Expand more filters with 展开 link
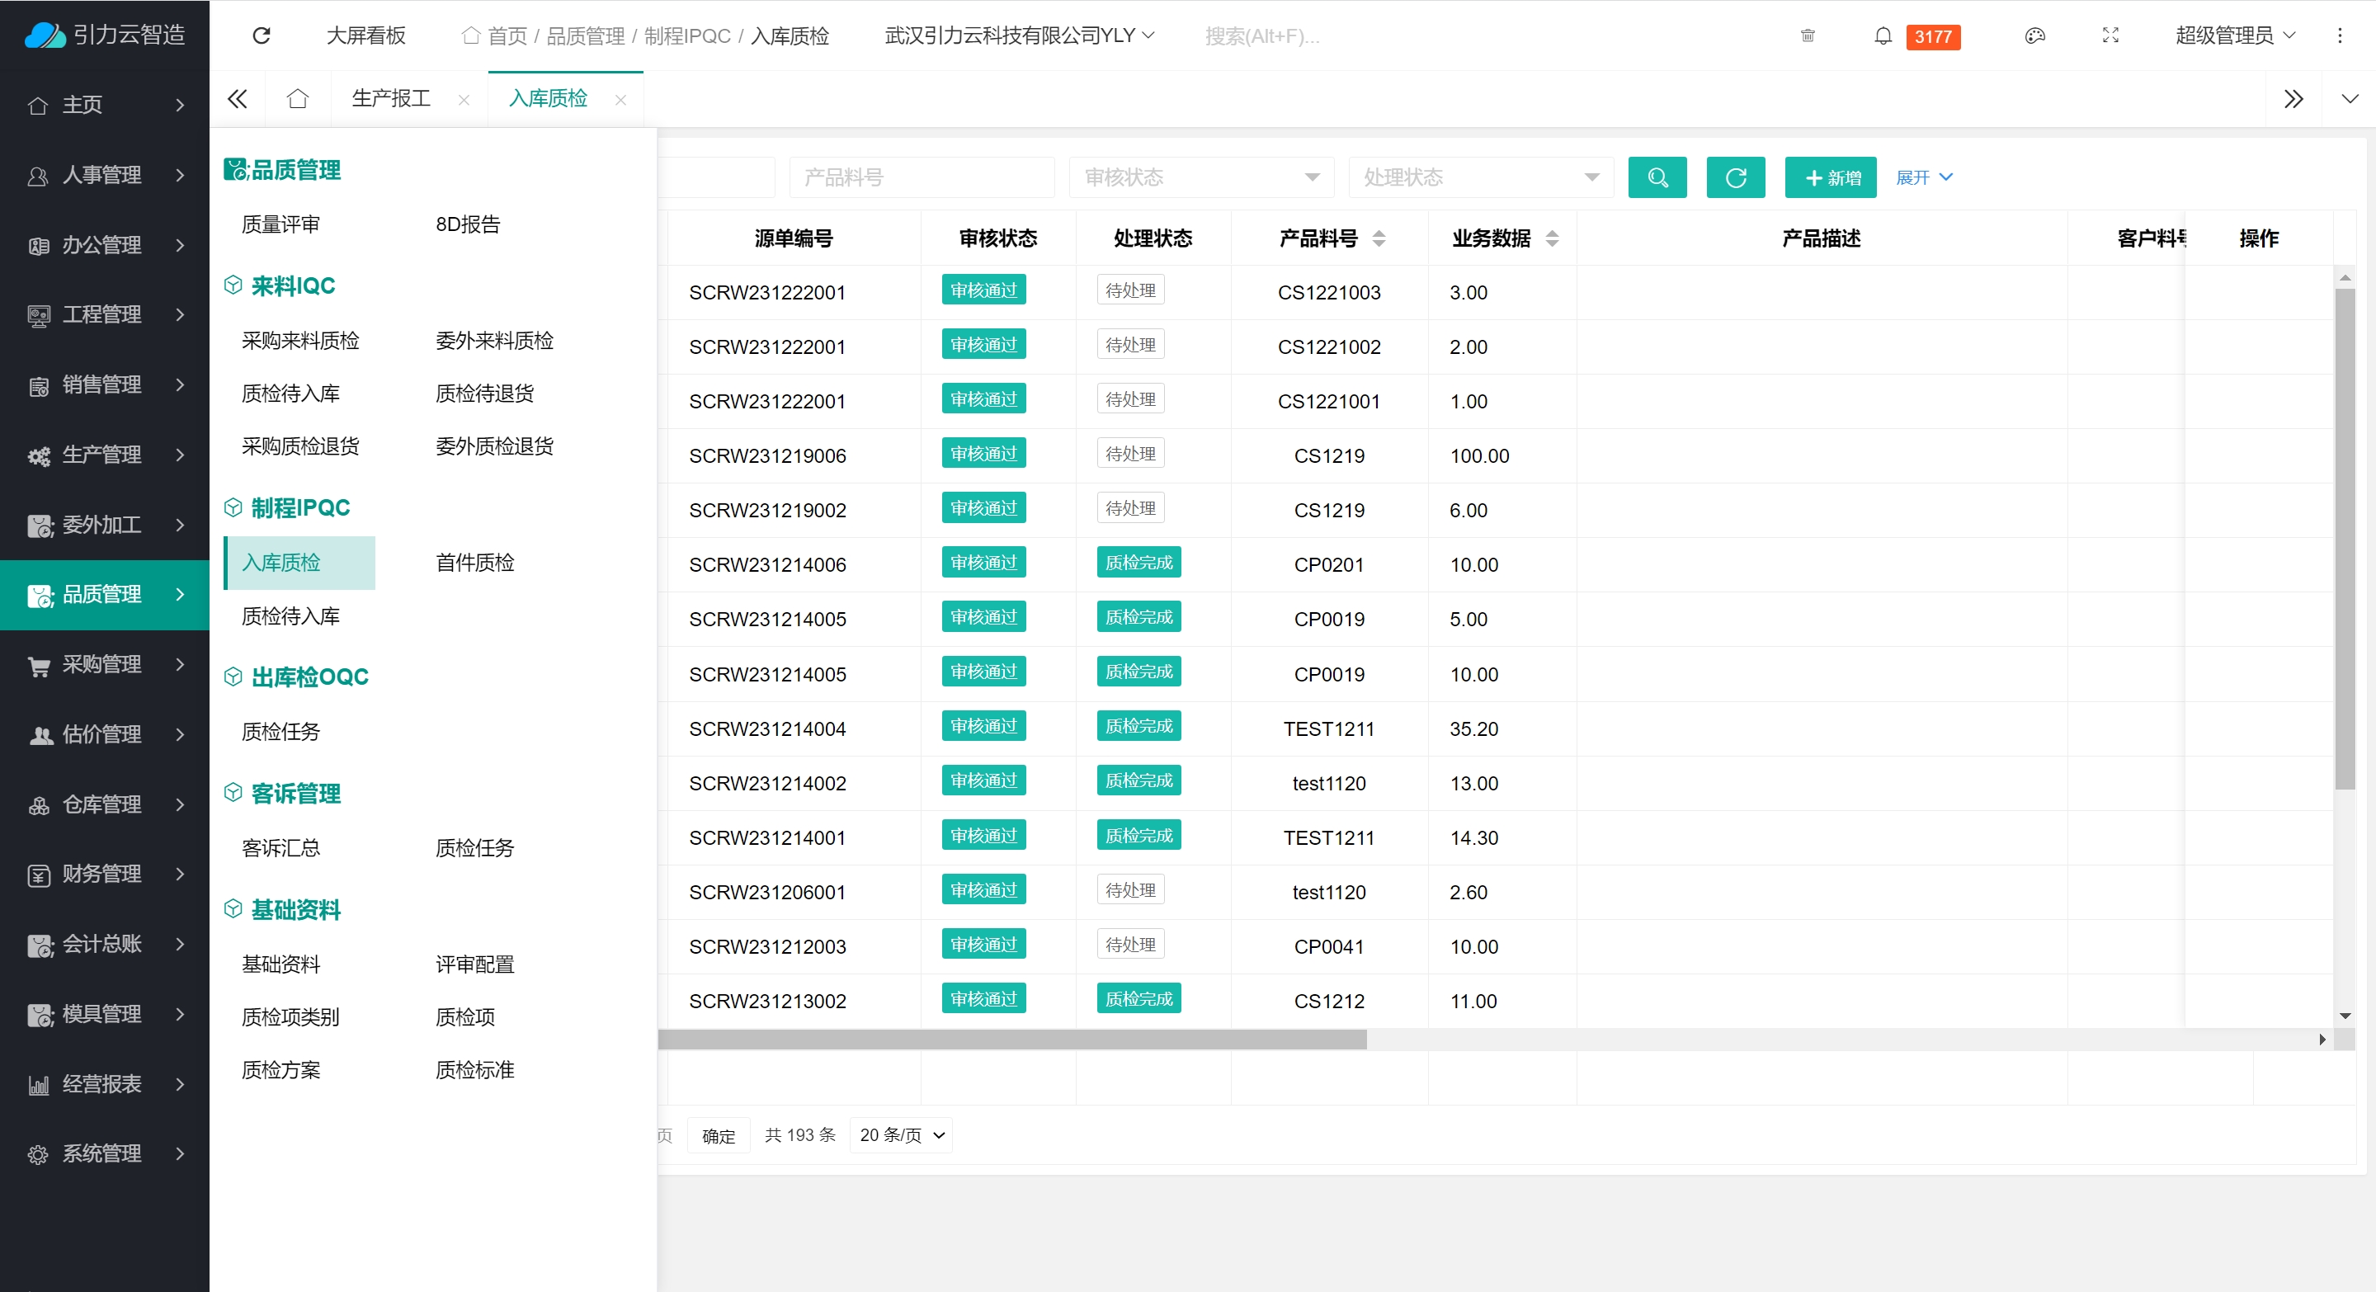This screenshot has height=1292, width=2376. pos(1923,177)
